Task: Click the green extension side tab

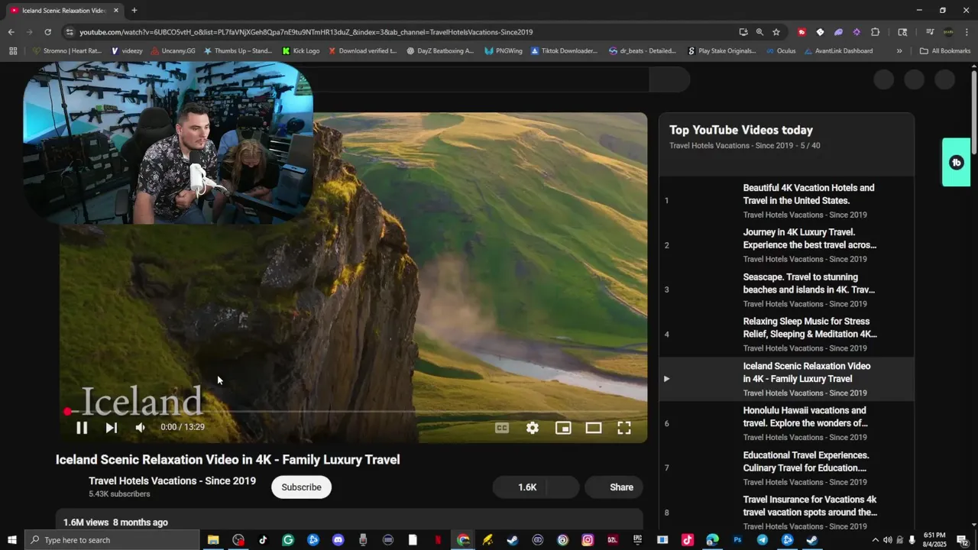Action: tap(956, 162)
